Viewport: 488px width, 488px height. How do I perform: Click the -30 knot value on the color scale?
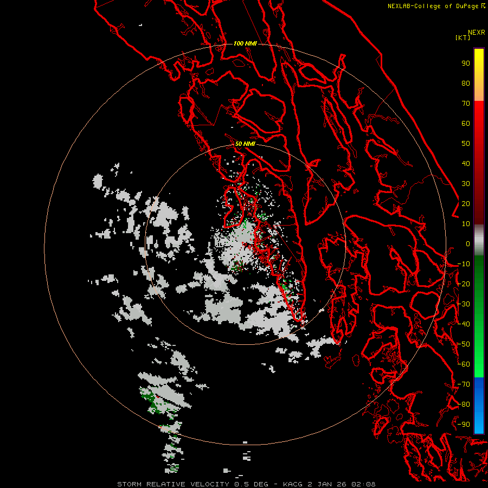click(464, 304)
